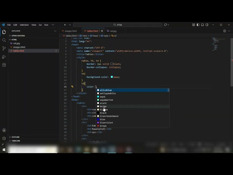Click the remote window status bar icon
Image resolution: width=233 pixels, height=175 pixels.
(3, 144)
